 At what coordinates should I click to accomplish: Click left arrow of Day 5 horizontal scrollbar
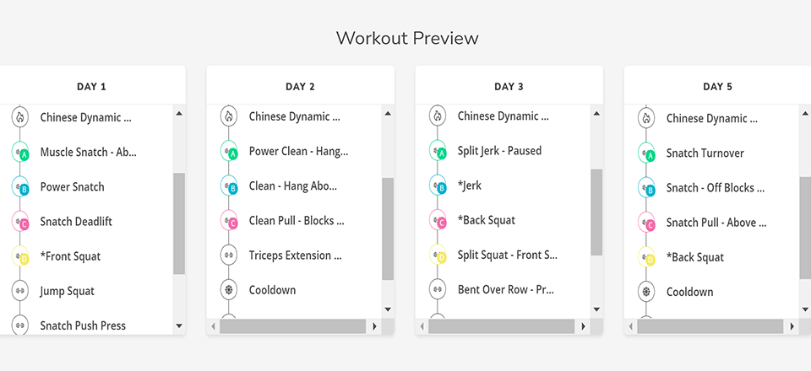pyautogui.click(x=630, y=326)
